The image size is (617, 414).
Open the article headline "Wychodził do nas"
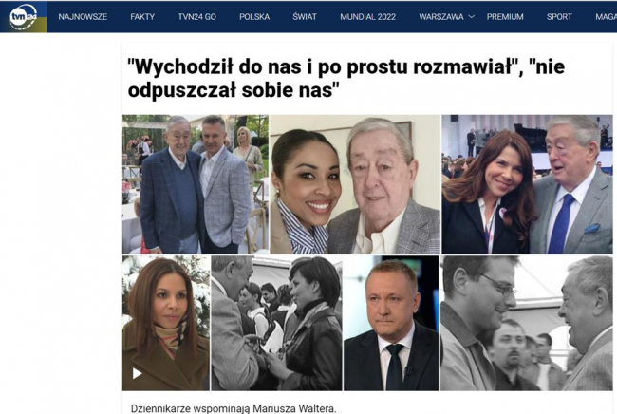[346, 78]
